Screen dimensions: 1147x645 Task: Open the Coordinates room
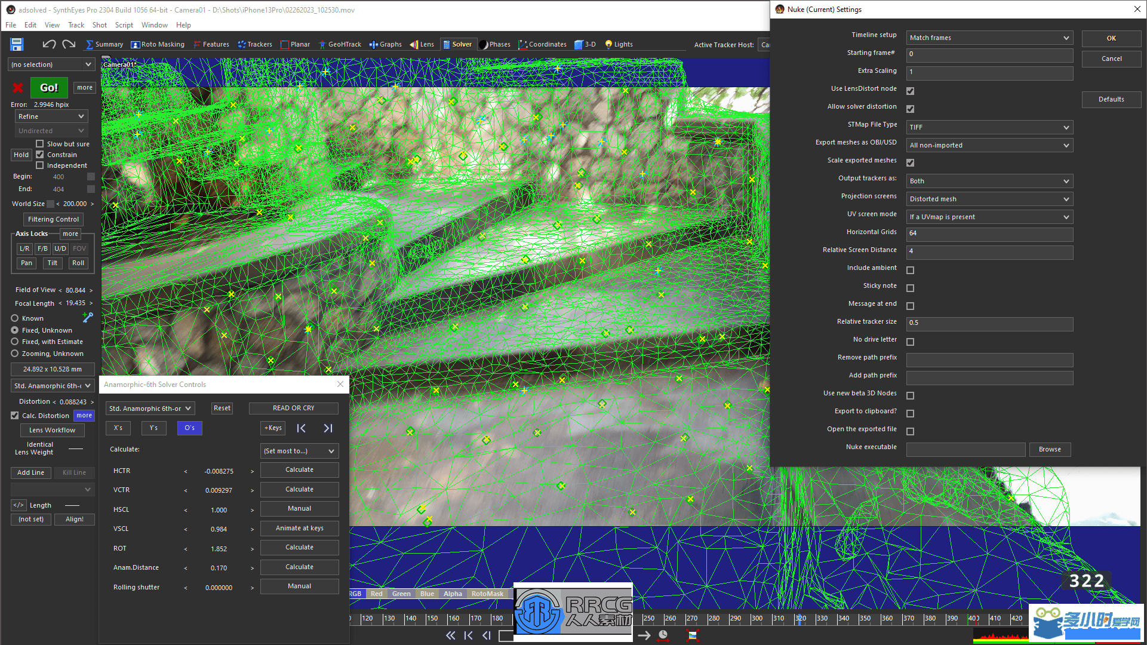pyautogui.click(x=542, y=44)
